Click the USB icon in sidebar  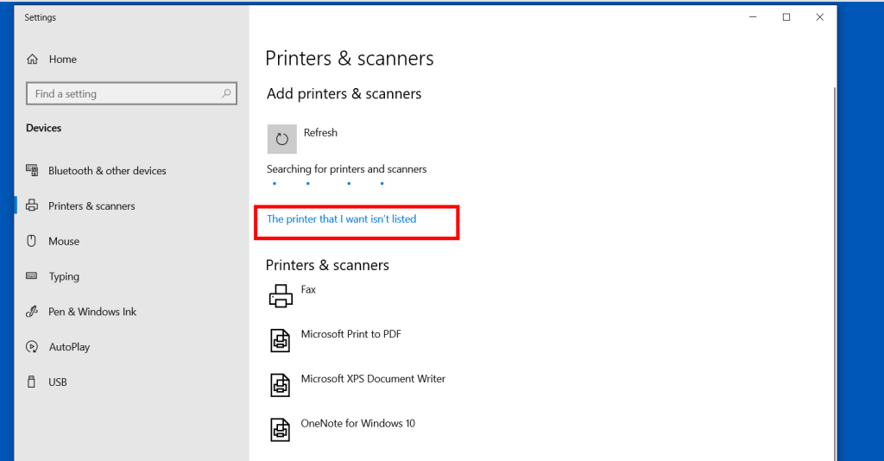coord(32,382)
